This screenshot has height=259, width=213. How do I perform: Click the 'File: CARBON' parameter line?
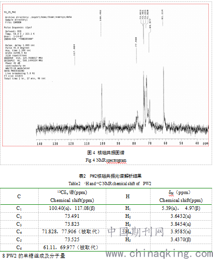tap(13, 22)
